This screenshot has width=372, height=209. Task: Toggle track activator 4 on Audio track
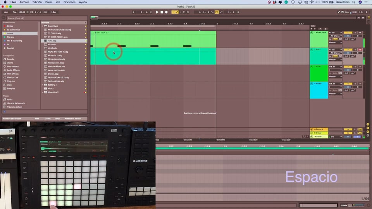click(348, 84)
